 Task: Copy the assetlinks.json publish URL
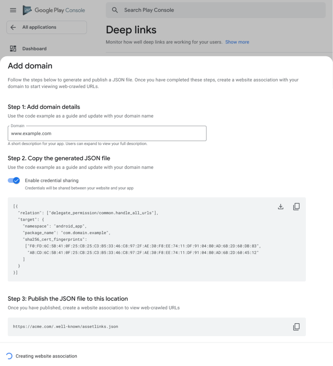tap(296, 326)
